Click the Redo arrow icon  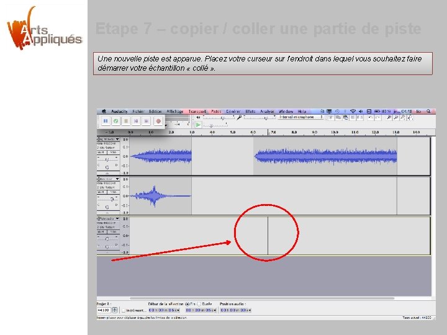(x=377, y=117)
